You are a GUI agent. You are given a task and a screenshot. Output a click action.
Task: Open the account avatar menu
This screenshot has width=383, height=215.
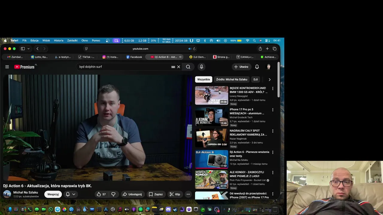[x=269, y=67]
